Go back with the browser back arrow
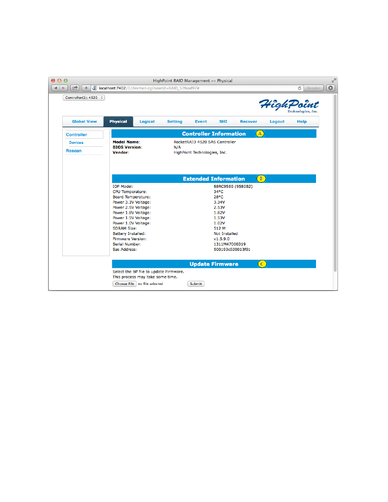 point(56,88)
